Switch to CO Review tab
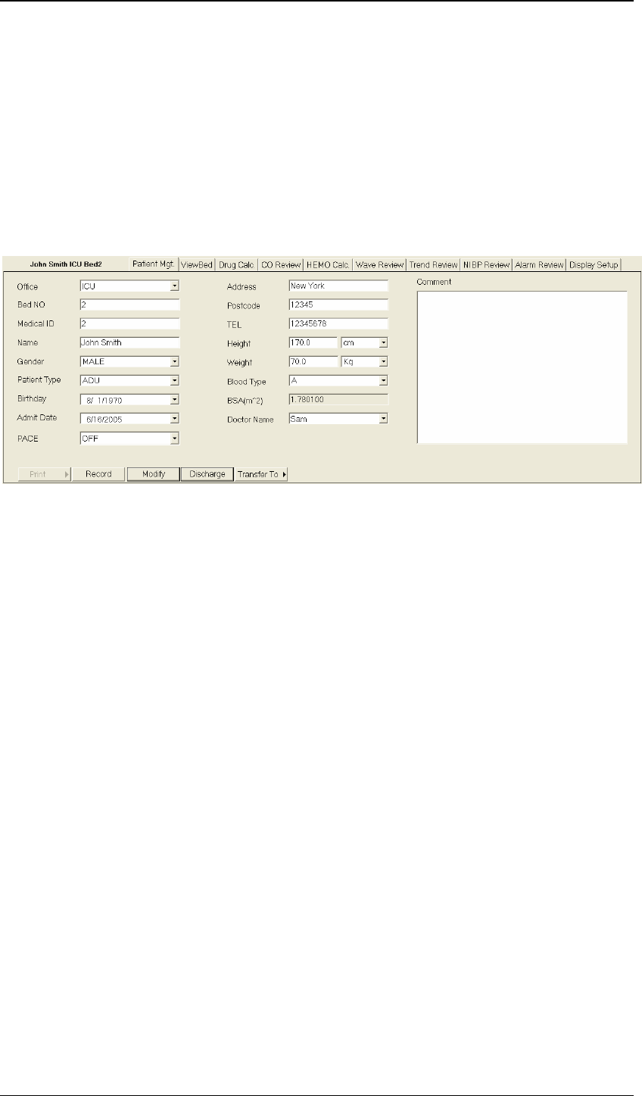642x1096 pixels. click(281, 265)
